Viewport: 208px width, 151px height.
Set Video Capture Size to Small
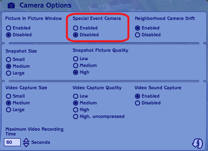(x=8, y=96)
